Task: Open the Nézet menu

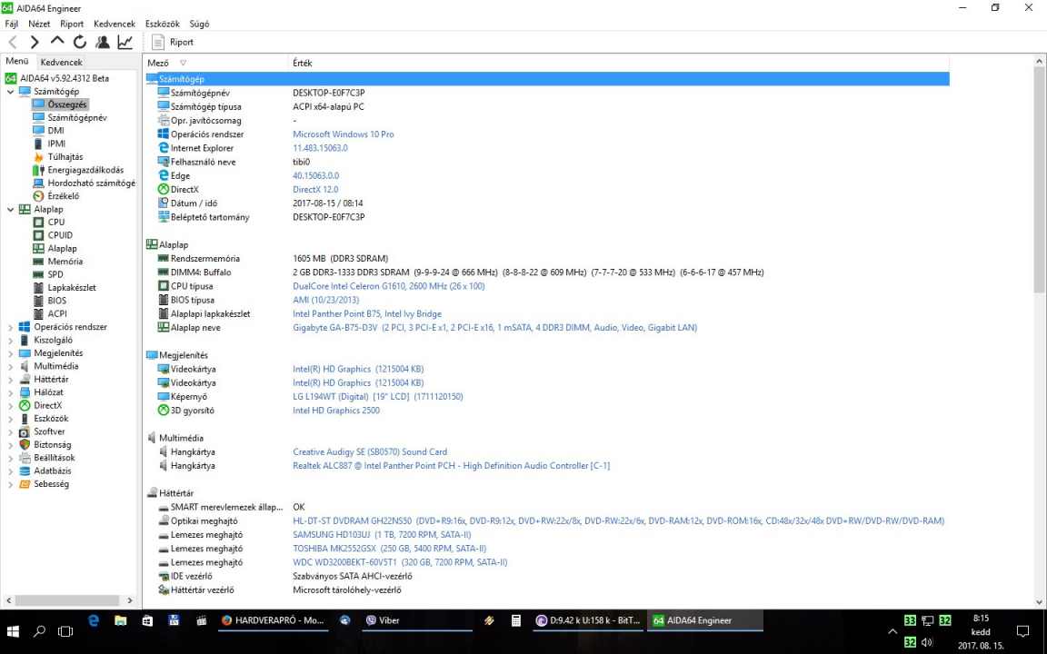Action: (39, 24)
